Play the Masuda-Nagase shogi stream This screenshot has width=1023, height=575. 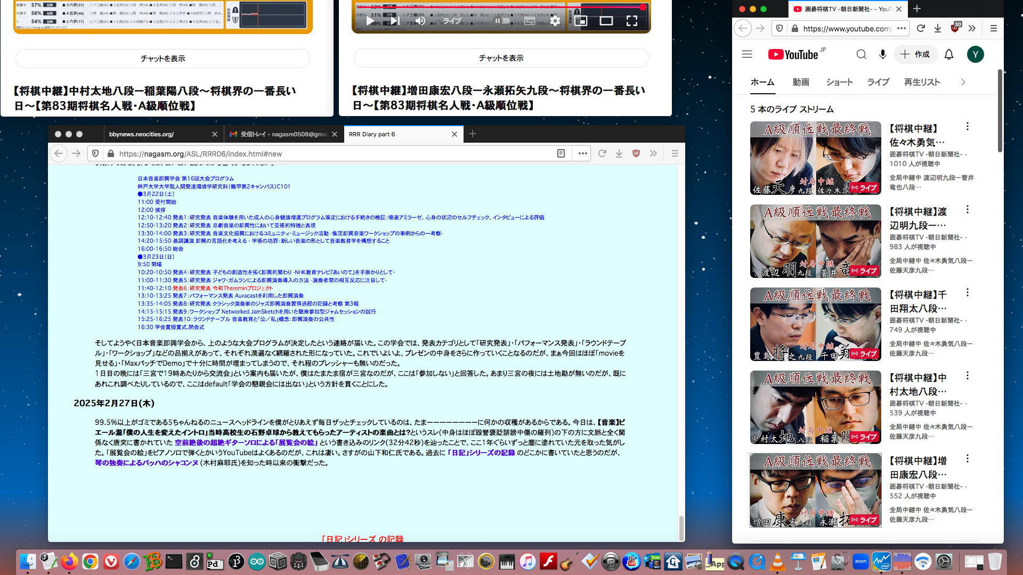point(370,21)
